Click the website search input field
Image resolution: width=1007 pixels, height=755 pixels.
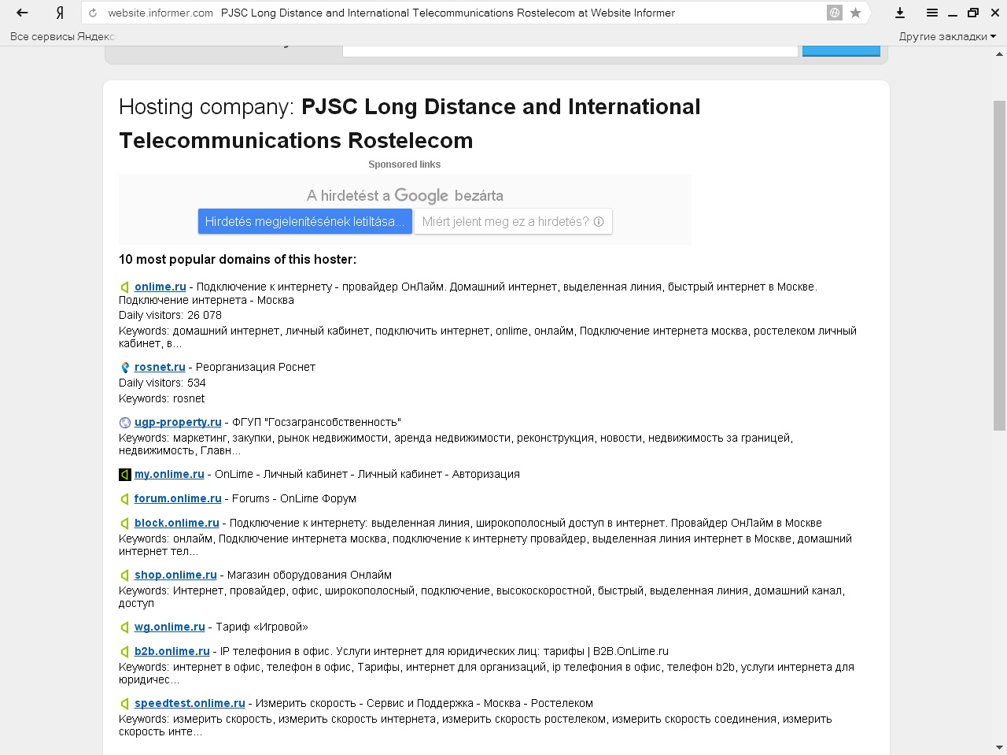point(570,50)
